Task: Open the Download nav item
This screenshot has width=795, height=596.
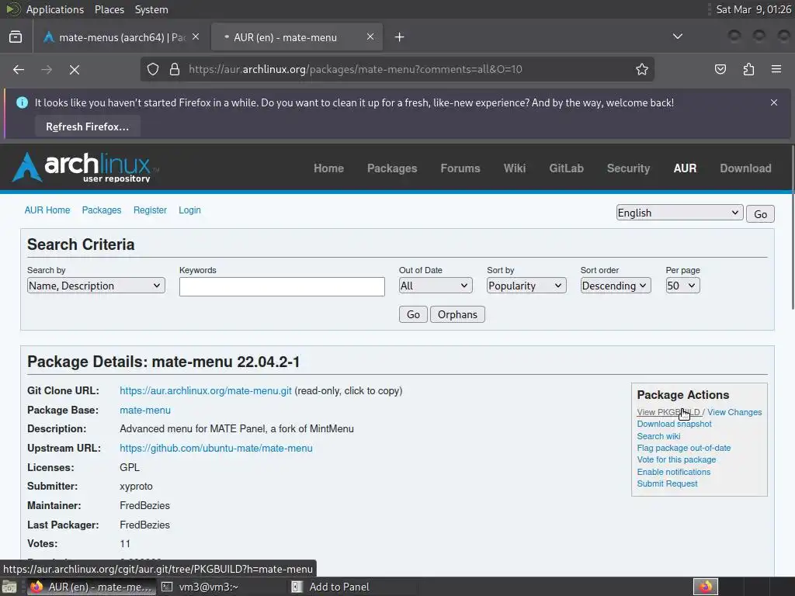Action: 745,168
